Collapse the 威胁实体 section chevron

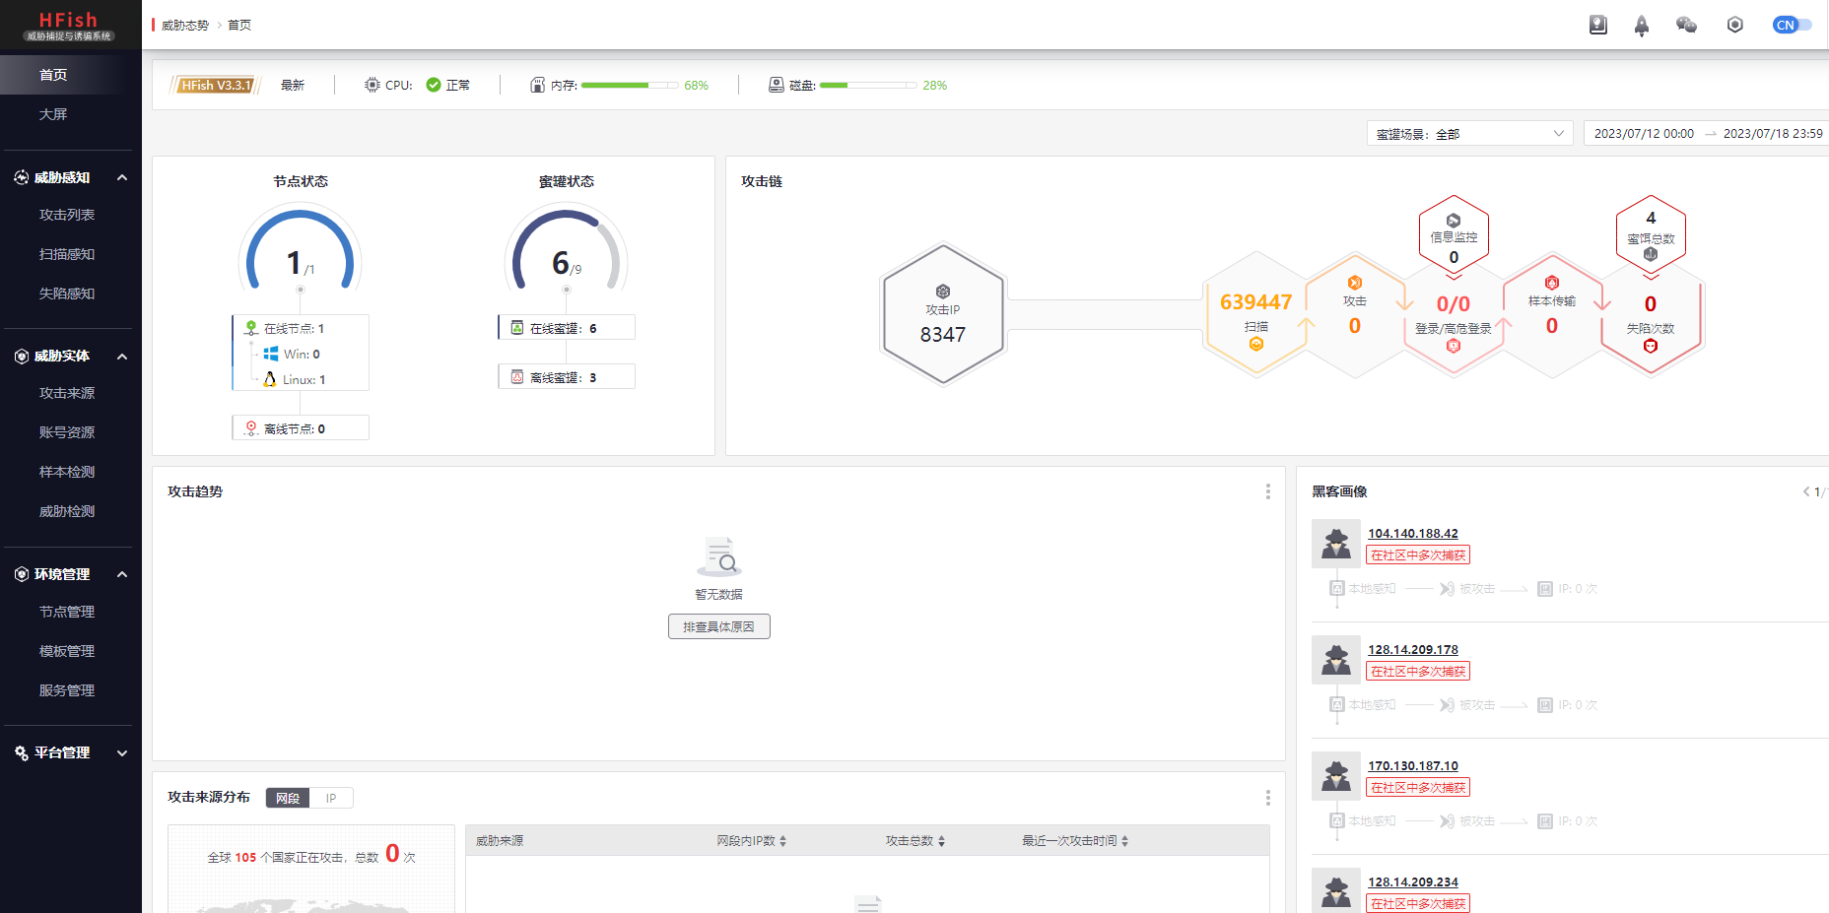122,356
